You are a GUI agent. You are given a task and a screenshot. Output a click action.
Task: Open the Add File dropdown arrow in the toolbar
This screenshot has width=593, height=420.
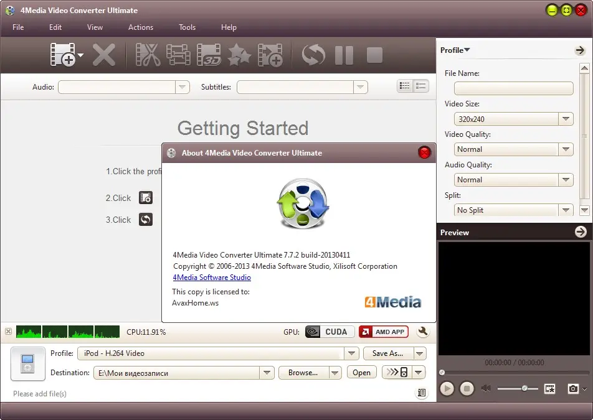[x=80, y=55]
